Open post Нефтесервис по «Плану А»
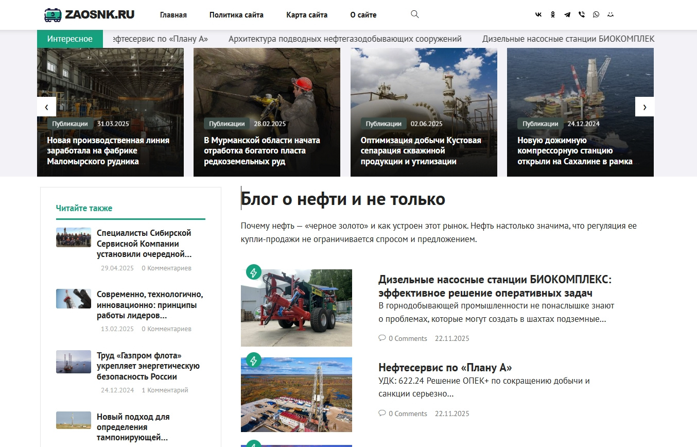The height and width of the screenshot is (447, 697). tap(445, 368)
